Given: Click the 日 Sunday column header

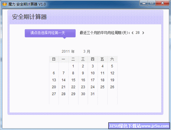Looking at the screenshot, I should (54, 59).
